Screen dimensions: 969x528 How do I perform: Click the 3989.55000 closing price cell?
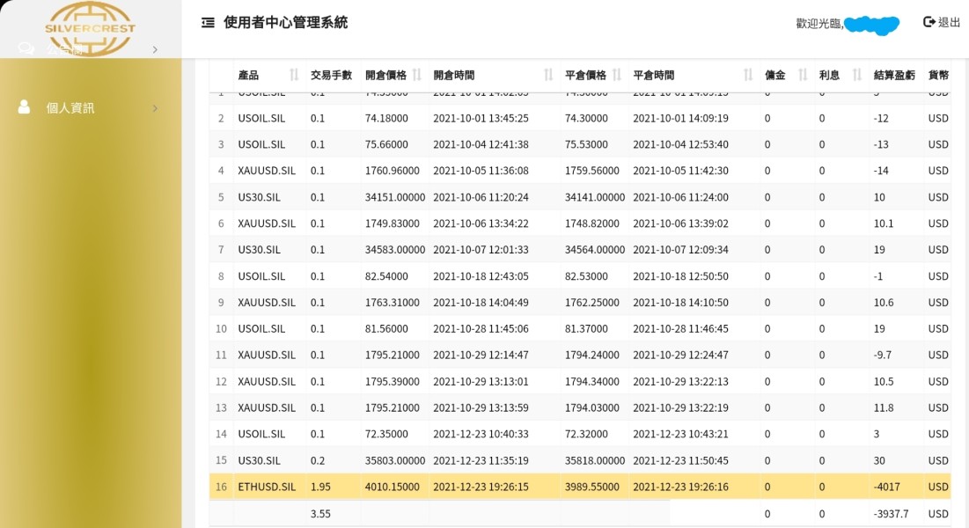coord(592,487)
